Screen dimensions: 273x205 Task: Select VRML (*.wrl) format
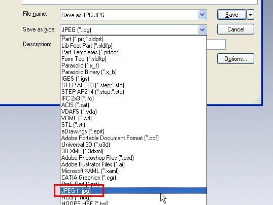133,118
